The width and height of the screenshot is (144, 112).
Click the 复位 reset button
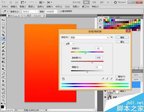click(122, 42)
